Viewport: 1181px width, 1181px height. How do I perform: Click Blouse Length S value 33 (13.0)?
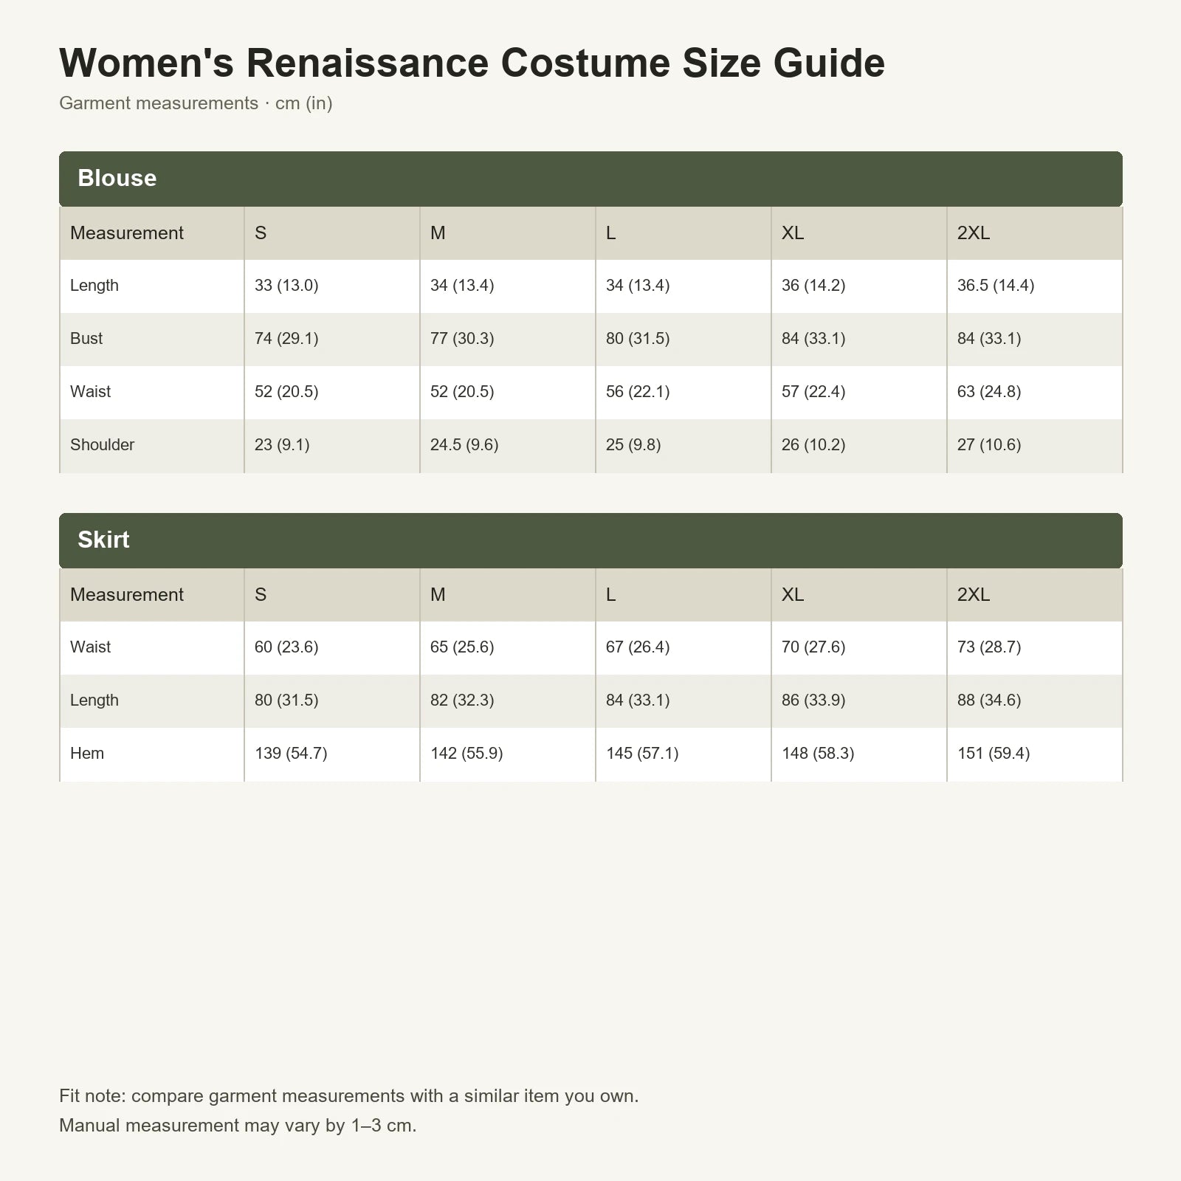tap(286, 286)
